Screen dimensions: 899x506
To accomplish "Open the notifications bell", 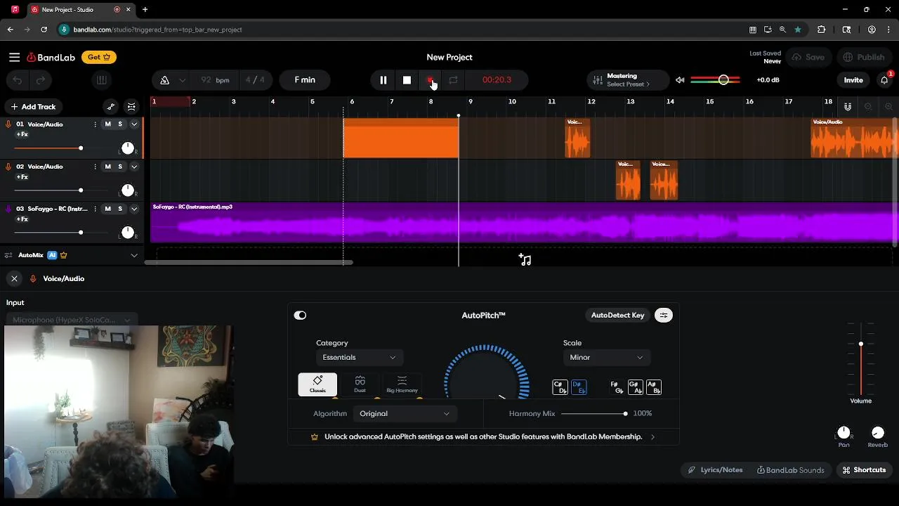I will point(884,80).
